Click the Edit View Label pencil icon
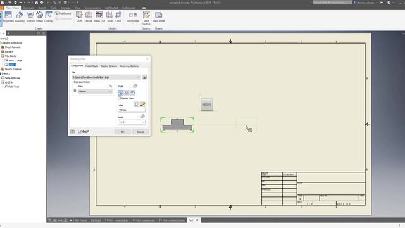The image size is (405, 228). pyautogui.click(x=142, y=104)
